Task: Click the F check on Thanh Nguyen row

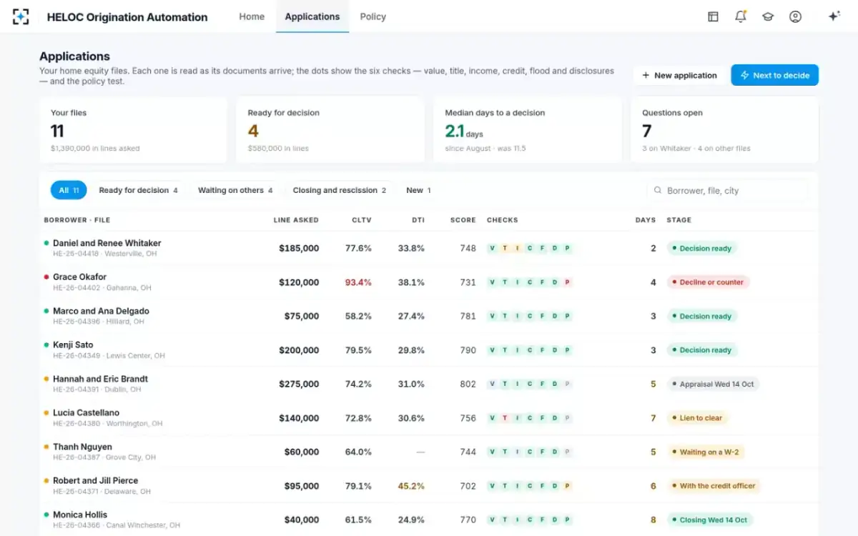Action: pyautogui.click(x=542, y=452)
